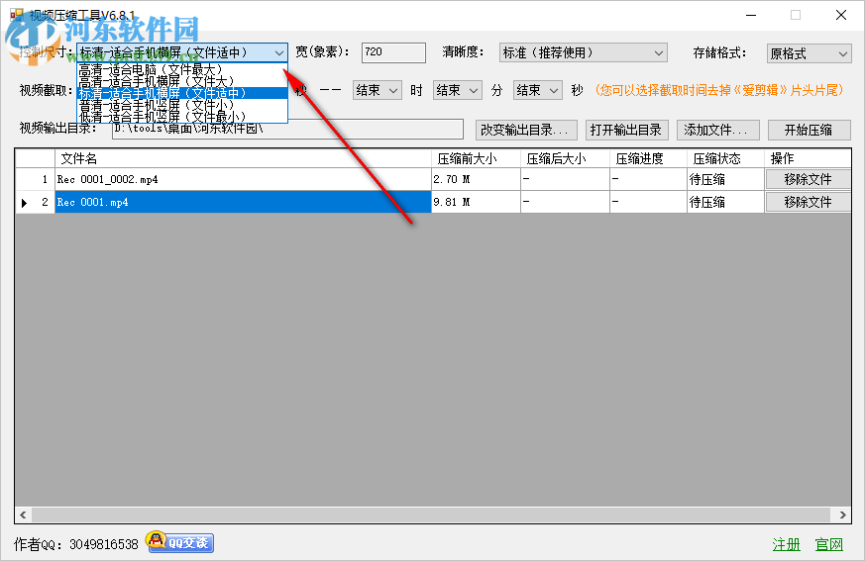Click the 文件名 column header

pos(243,158)
